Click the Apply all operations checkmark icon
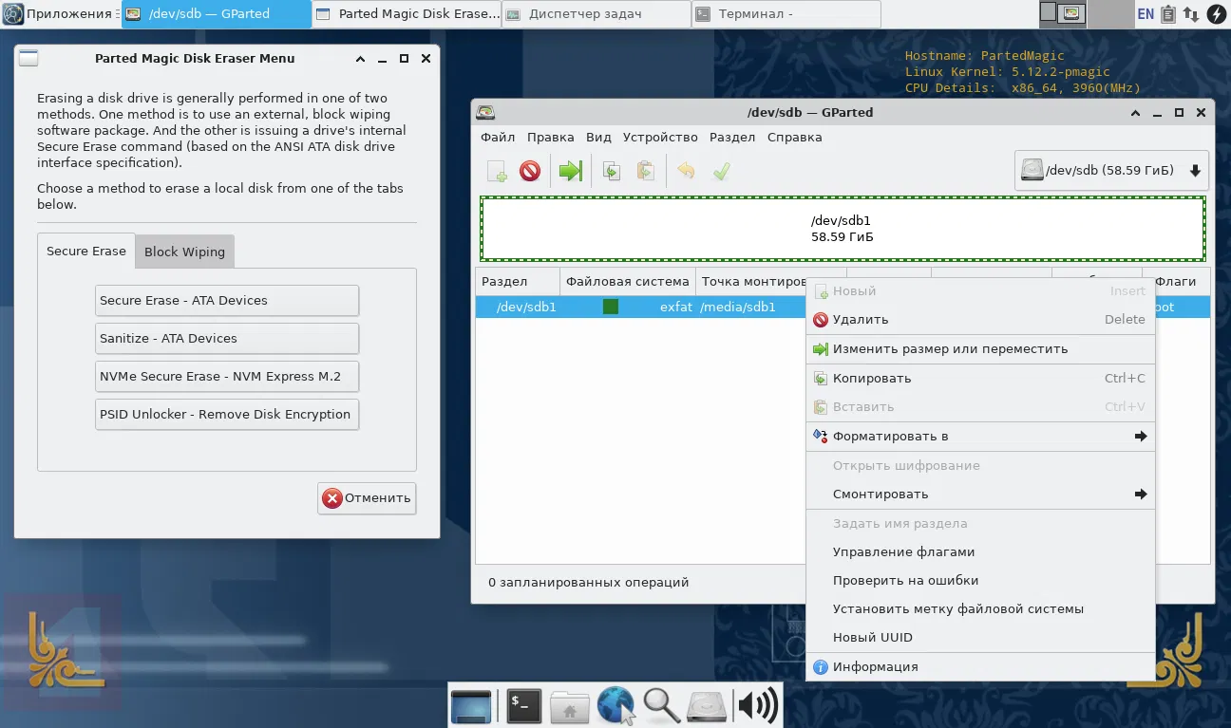1231x728 pixels. [x=721, y=171]
